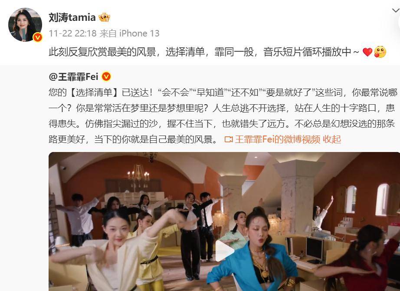
Task: Click the crown membership badge icon
Action: [x=104, y=17]
